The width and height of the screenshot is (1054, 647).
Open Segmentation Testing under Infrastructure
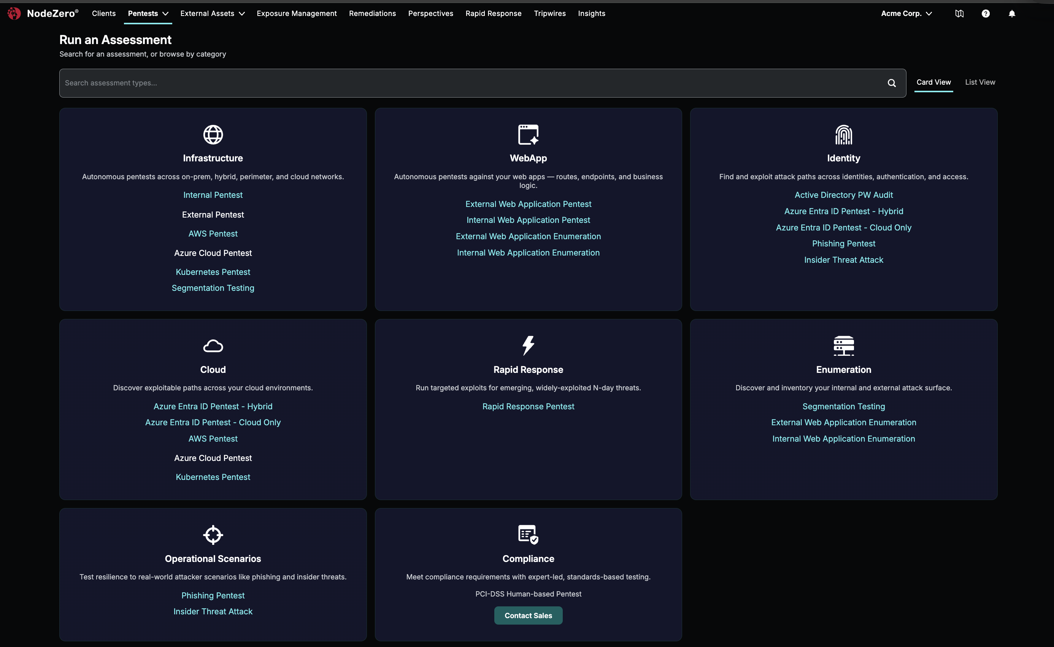click(213, 288)
